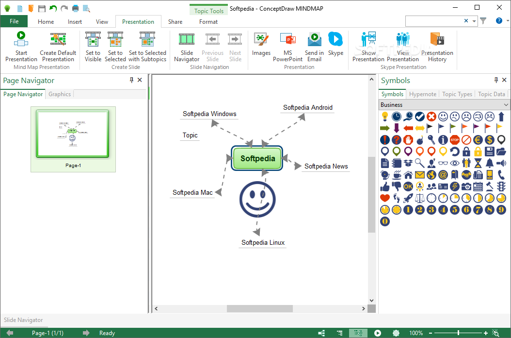Click the Print Preview magnifier icon
Screen dimensions: 511x338
click(x=86, y=8)
